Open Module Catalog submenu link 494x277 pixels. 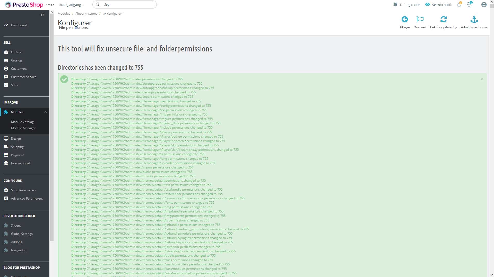pyautogui.click(x=22, y=122)
